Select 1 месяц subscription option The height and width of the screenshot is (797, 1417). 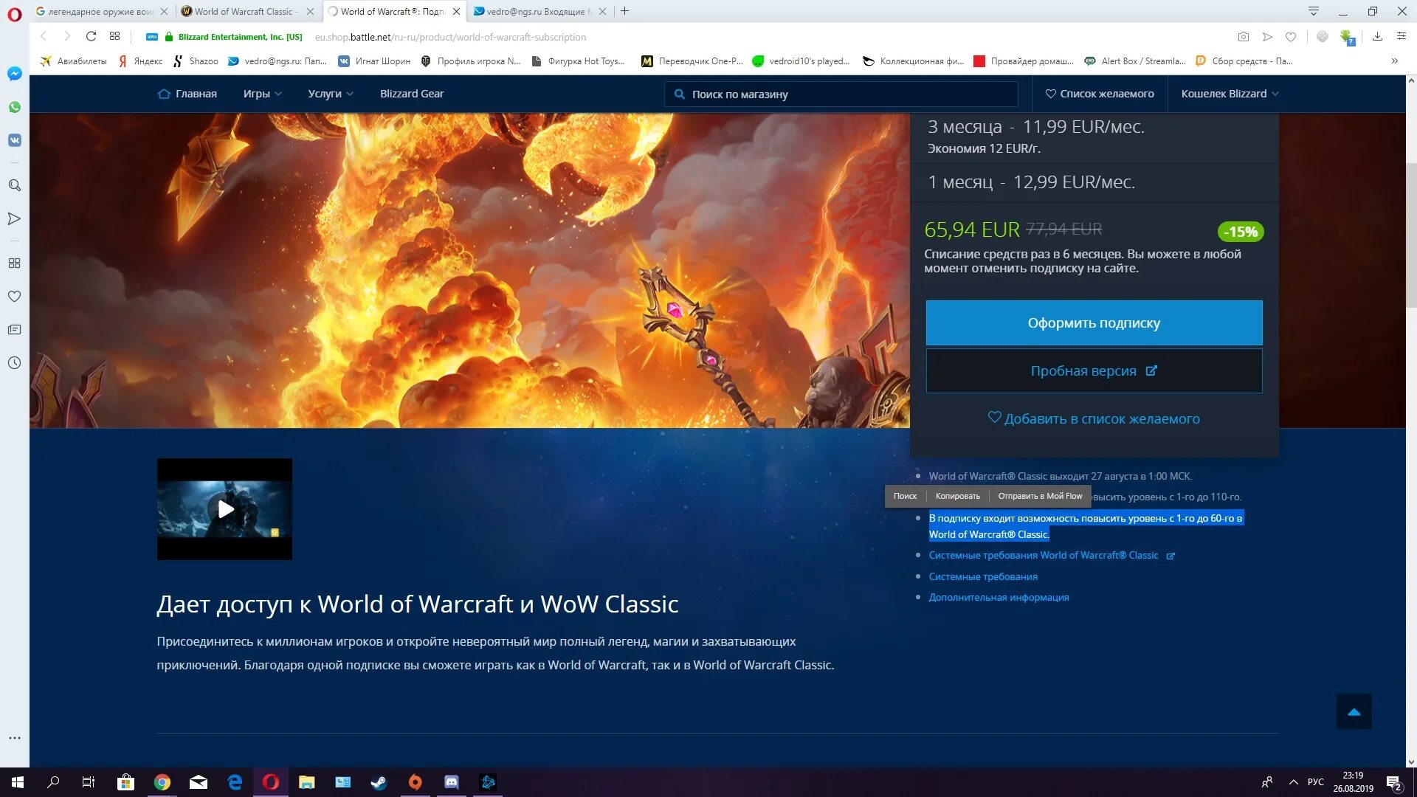1094,182
